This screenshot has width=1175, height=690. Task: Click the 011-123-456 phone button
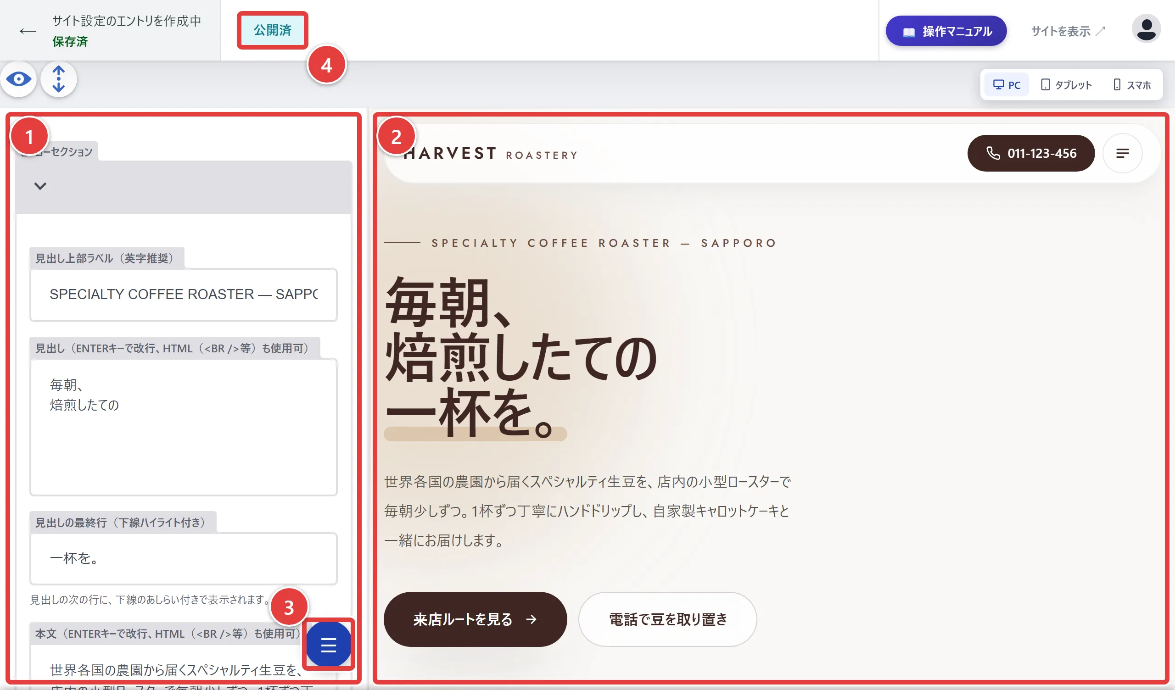pyautogui.click(x=1031, y=153)
